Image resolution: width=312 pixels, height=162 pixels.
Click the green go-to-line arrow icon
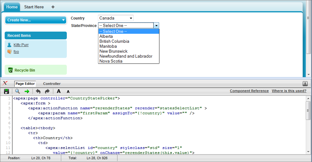(27, 91)
